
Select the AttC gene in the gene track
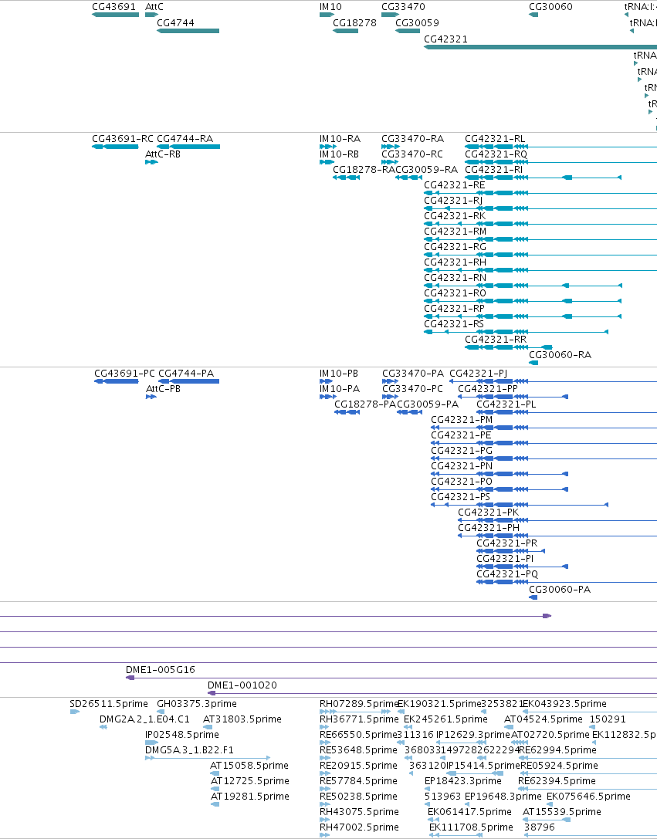(152, 15)
